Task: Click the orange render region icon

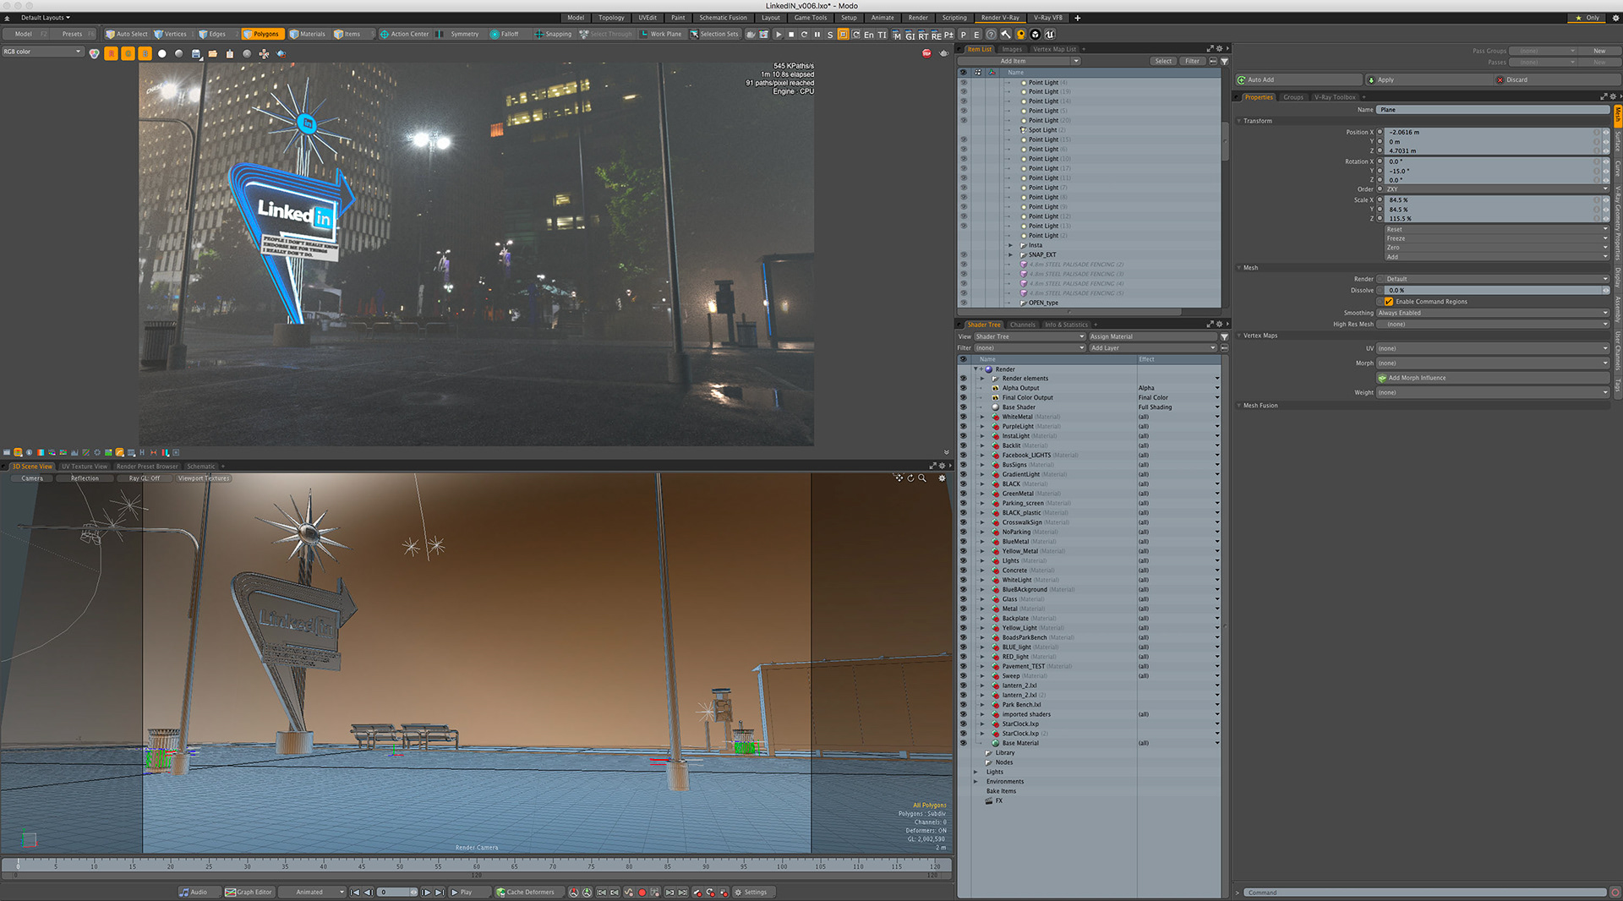Action: point(843,35)
